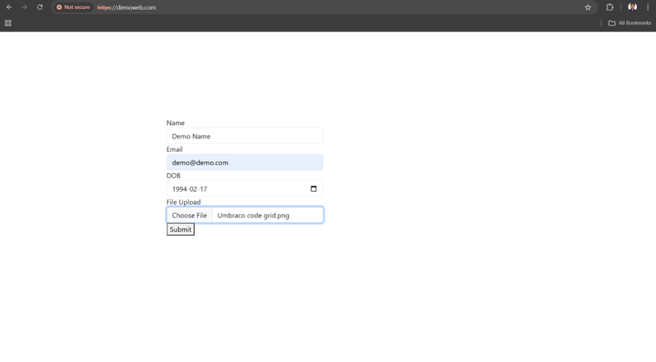
Task: Click the File Upload label
Action: pyautogui.click(x=184, y=202)
